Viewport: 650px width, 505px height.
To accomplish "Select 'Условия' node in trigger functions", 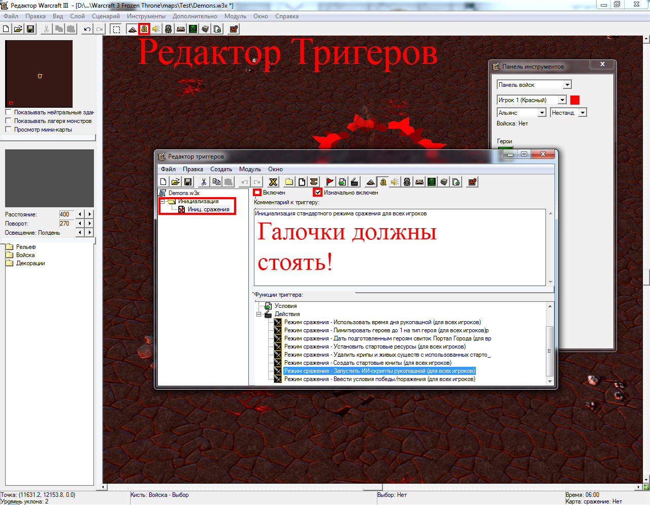I will click(x=285, y=306).
